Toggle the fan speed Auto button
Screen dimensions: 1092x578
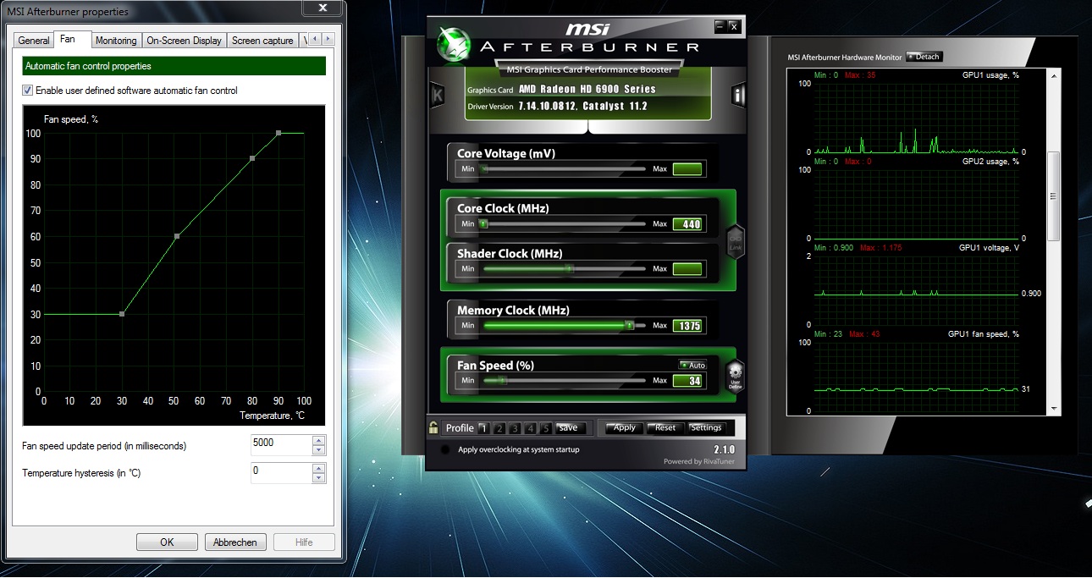(692, 365)
